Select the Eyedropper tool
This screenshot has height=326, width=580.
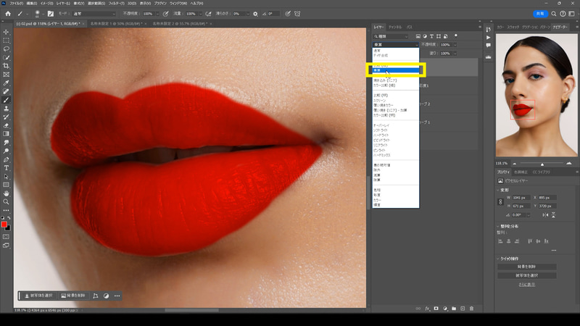coord(6,83)
